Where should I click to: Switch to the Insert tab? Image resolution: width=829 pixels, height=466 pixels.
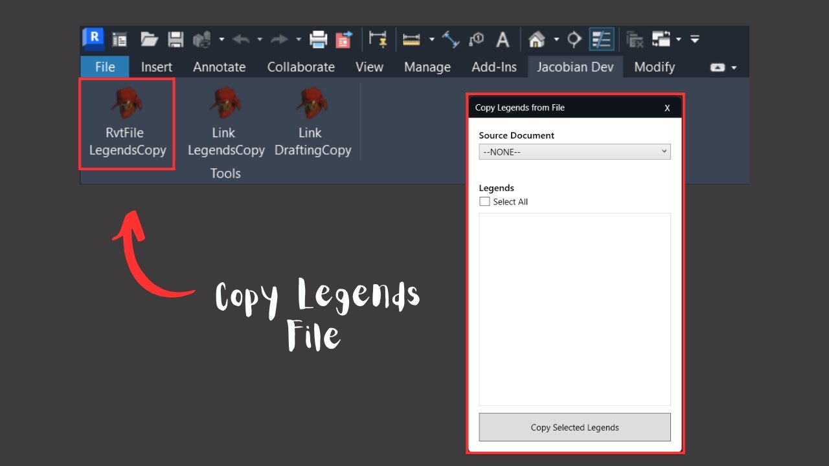(157, 67)
